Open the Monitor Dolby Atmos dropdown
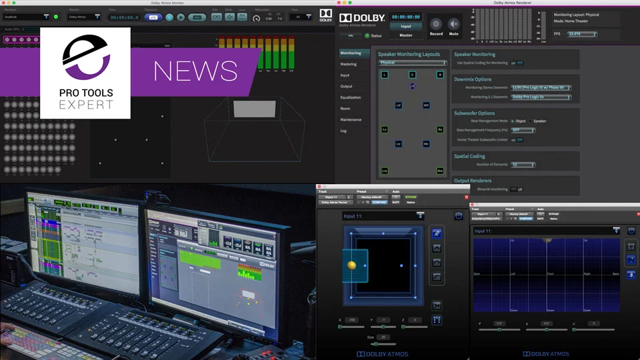The width and height of the screenshot is (640, 360). pyautogui.click(x=84, y=17)
